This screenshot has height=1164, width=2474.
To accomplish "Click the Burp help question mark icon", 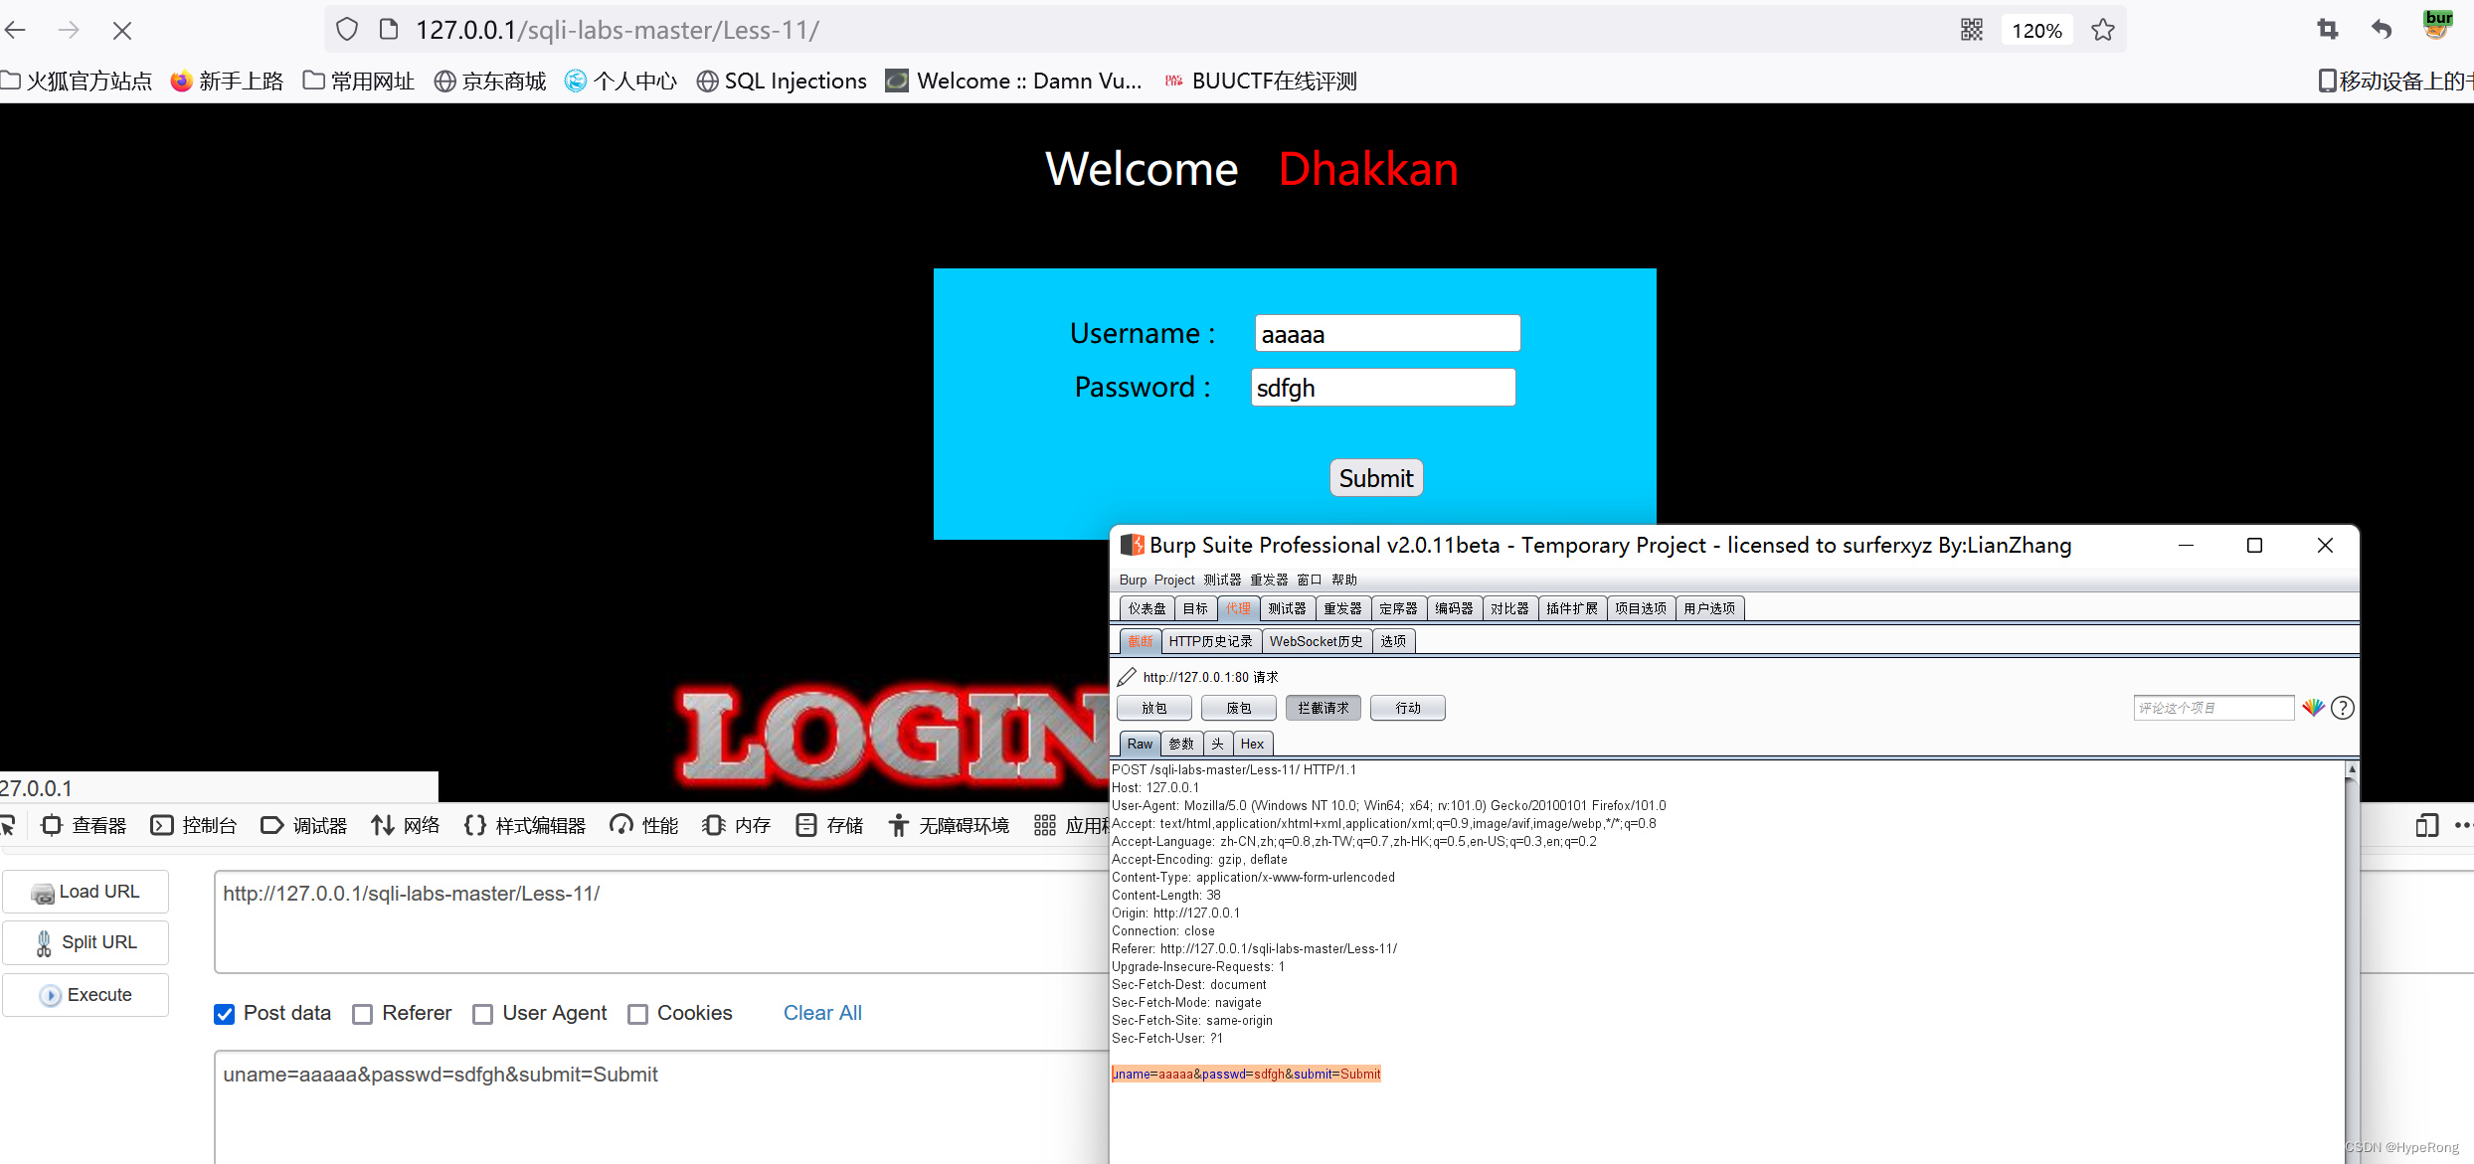I will tap(2343, 708).
